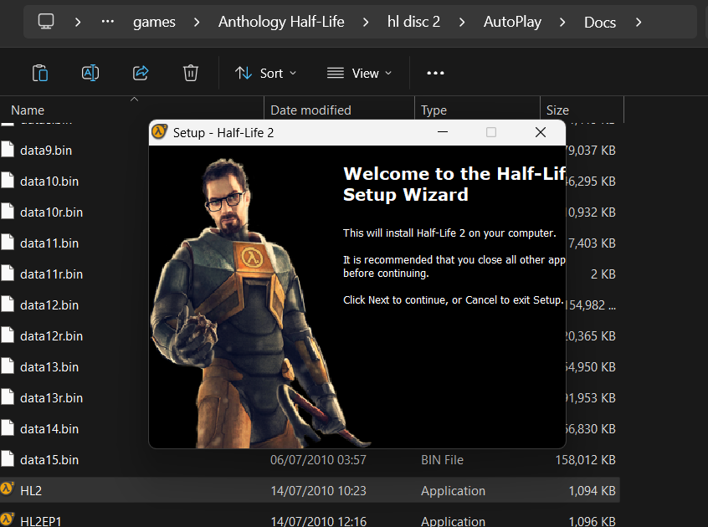The image size is (708, 527).
Task: Select the HL2 application name
Action: point(31,491)
